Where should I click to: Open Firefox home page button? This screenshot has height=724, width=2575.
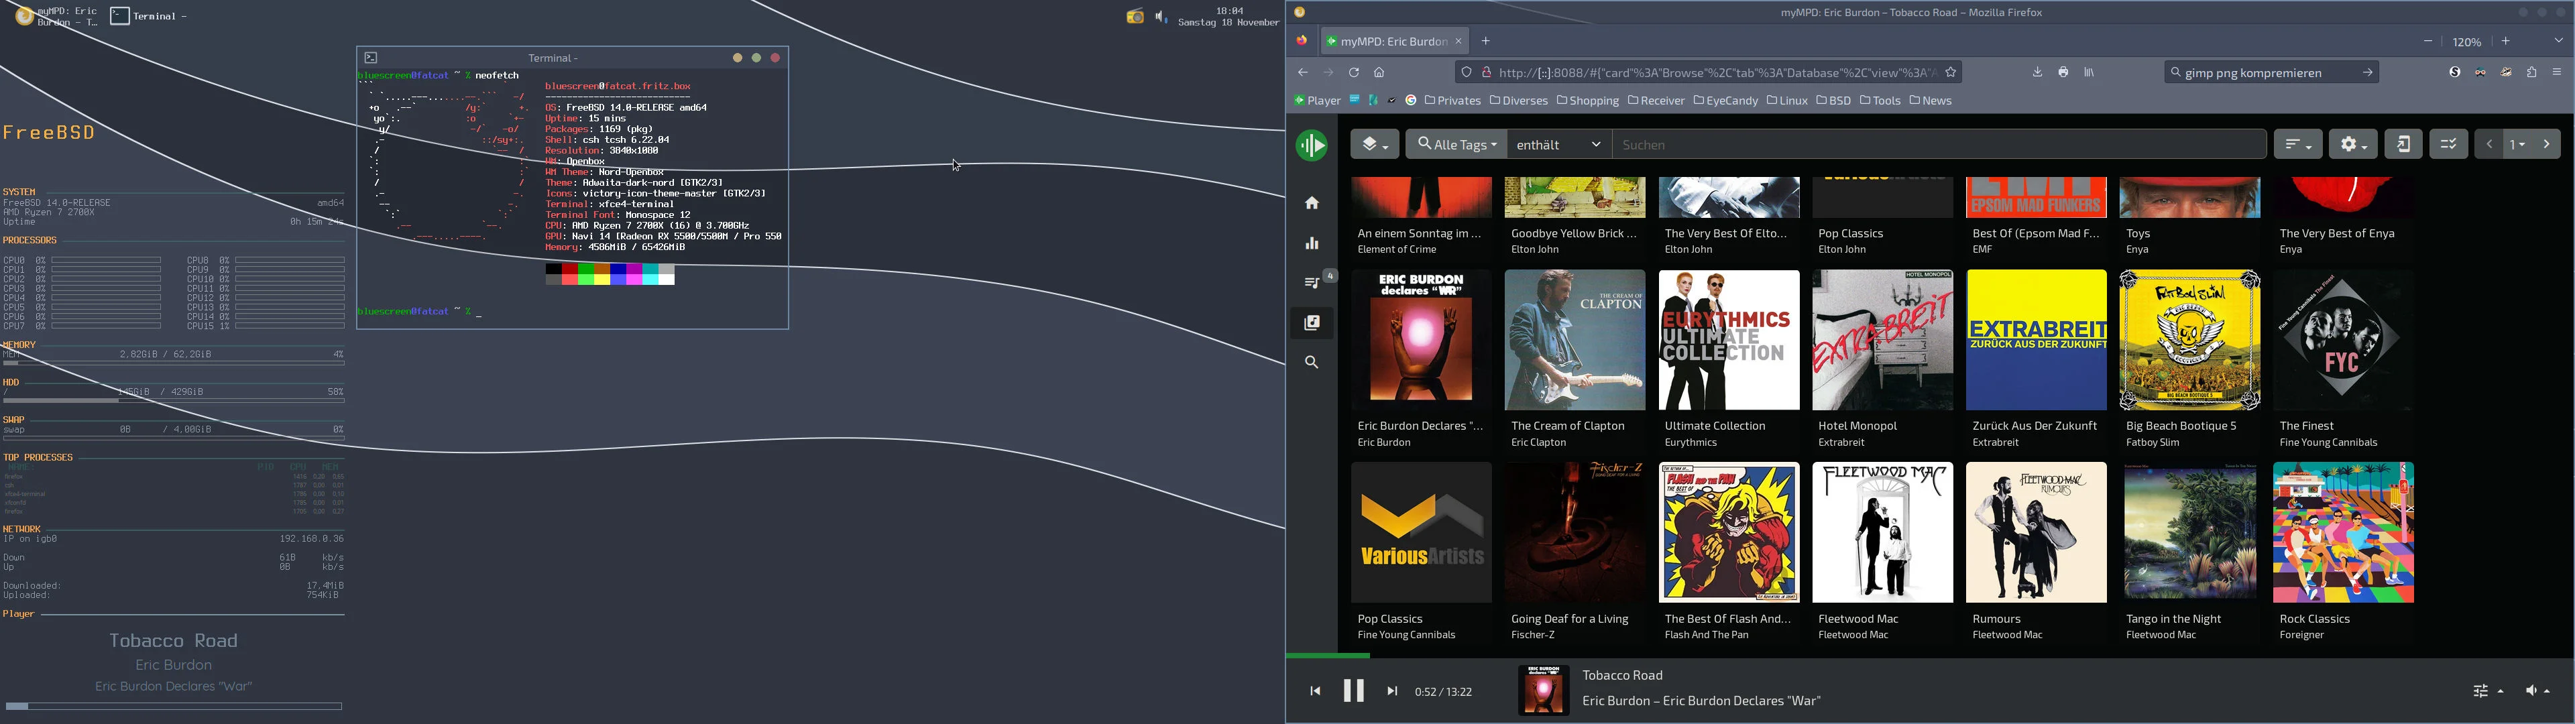[x=1379, y=73]
